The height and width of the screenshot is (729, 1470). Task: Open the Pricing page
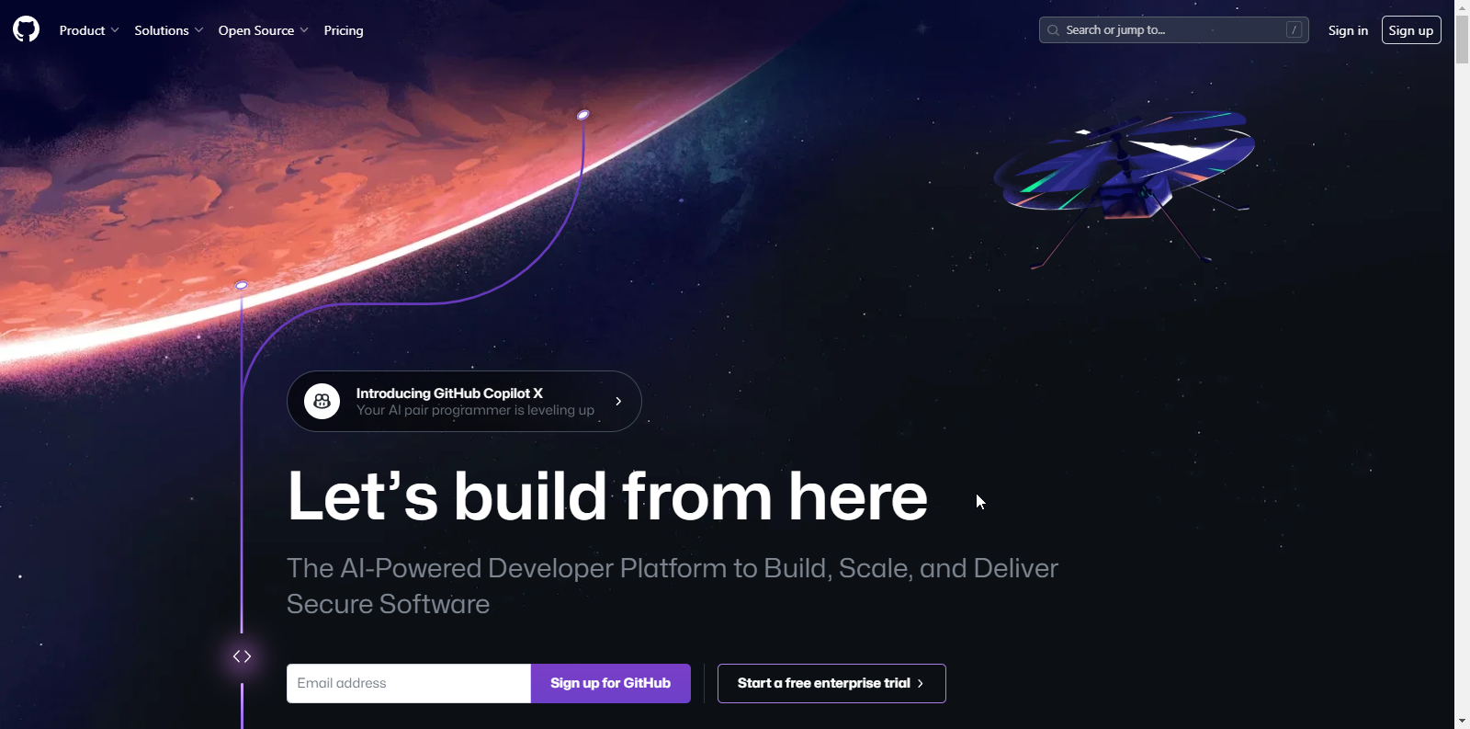point(344,30)
